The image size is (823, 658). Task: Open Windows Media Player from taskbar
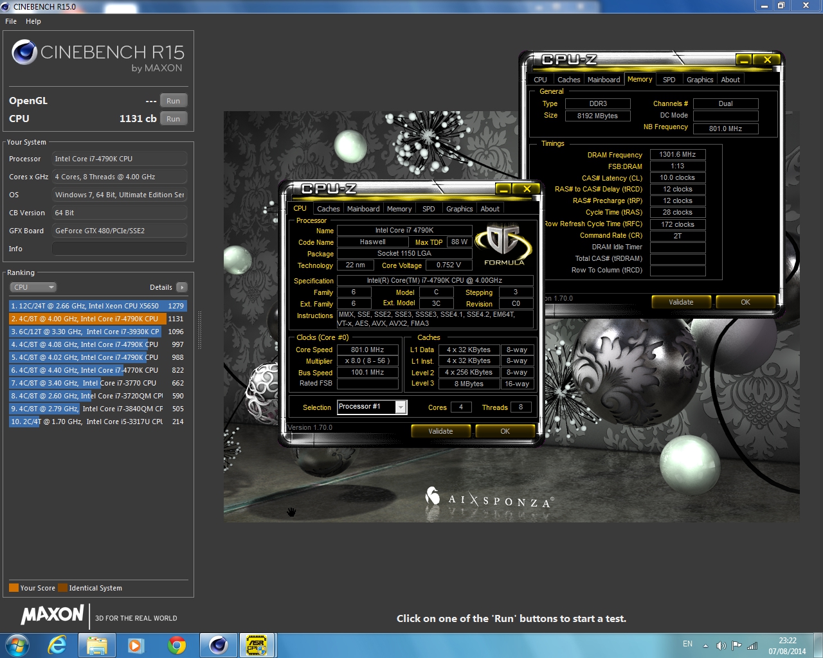pos(136,645)
